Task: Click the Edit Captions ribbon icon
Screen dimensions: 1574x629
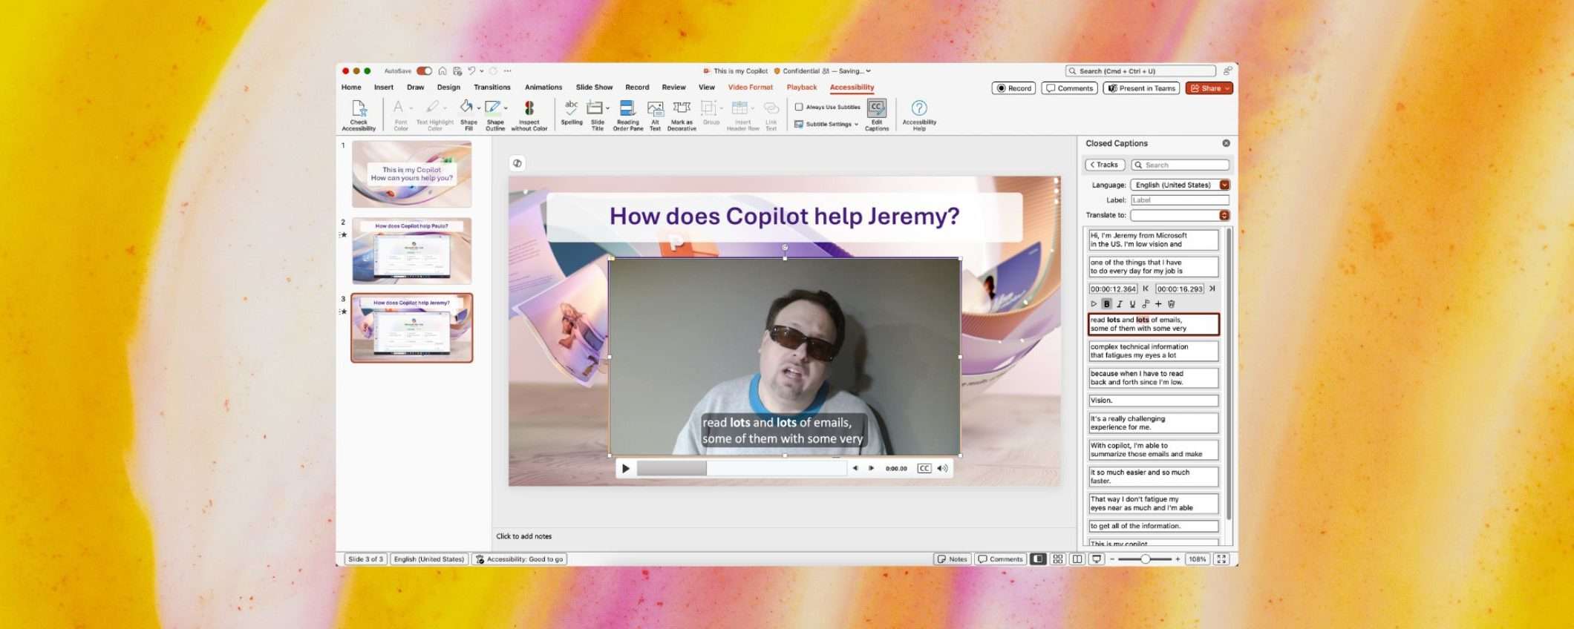Action: click(x=876, y=110)
